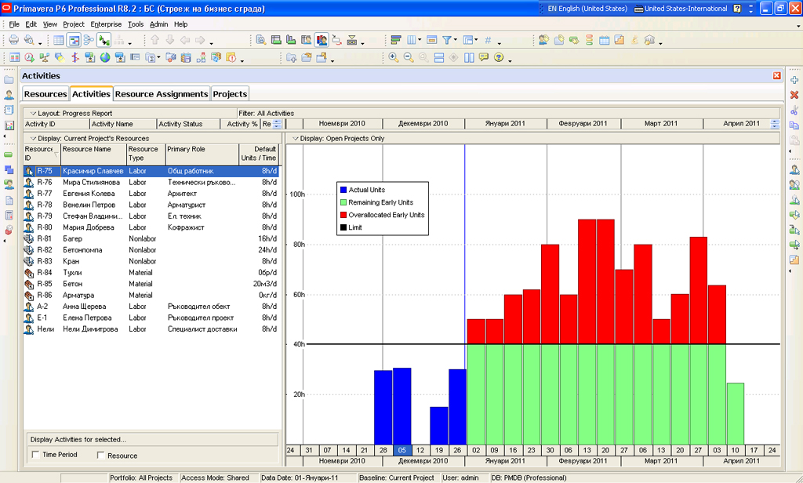
Task: Click the Zoom In magnifier
Action: pyautogui.click(x=394, y=57)
